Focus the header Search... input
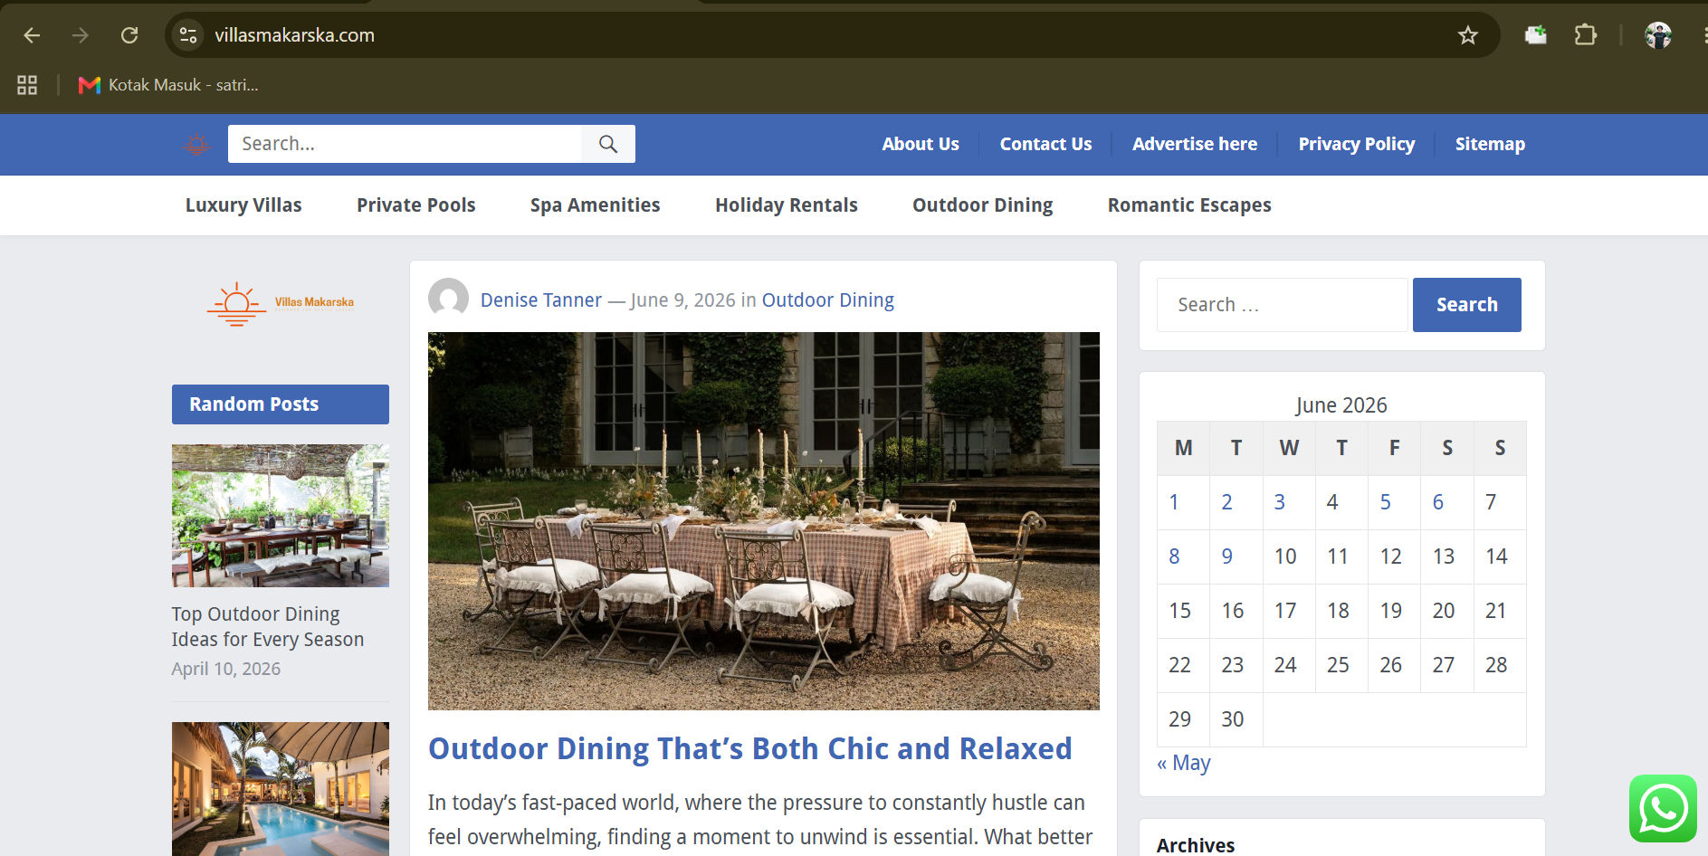 [x=405, y=144]
